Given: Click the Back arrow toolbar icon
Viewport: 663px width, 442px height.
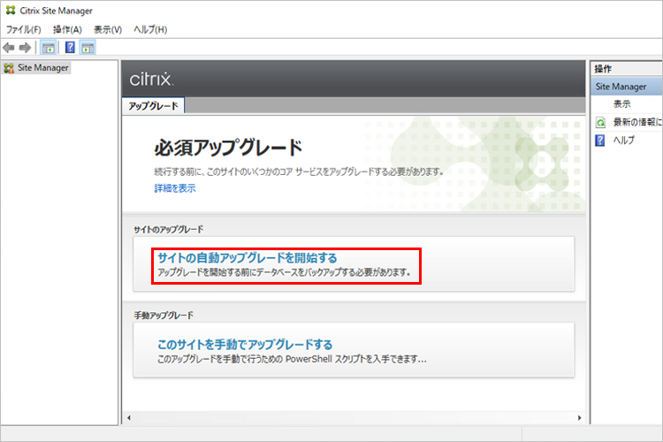Looking at the screenshot, I should [9, 47].
